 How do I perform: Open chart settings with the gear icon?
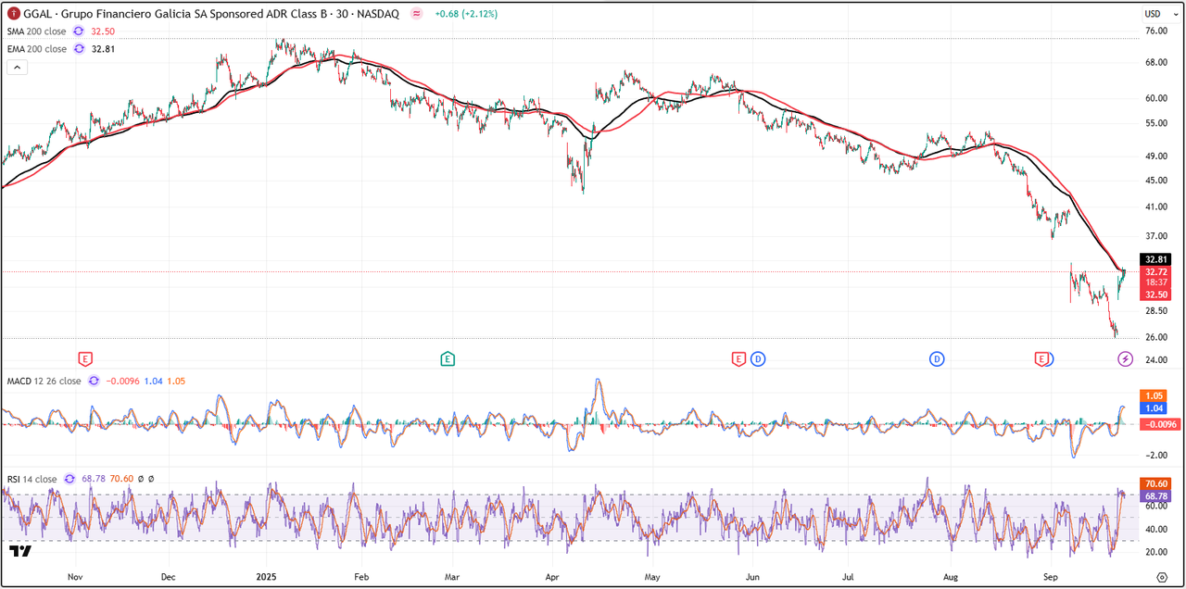pos(1162,576)
